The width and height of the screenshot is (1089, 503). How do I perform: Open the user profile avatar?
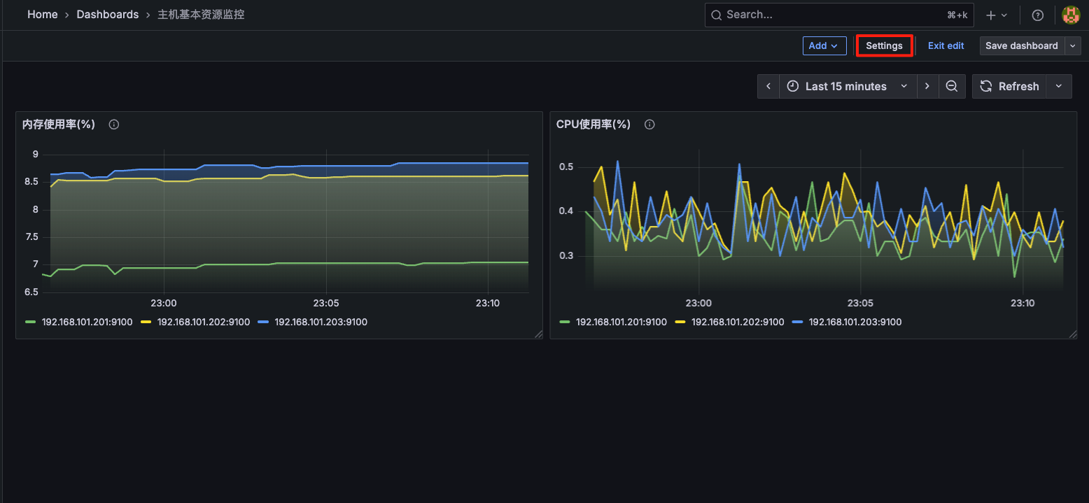1071,14
